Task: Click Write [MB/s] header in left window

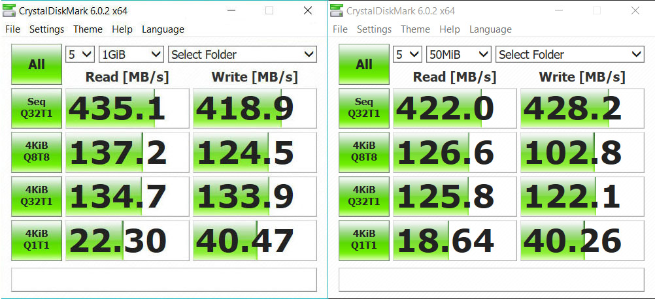Action: point(255,77)
